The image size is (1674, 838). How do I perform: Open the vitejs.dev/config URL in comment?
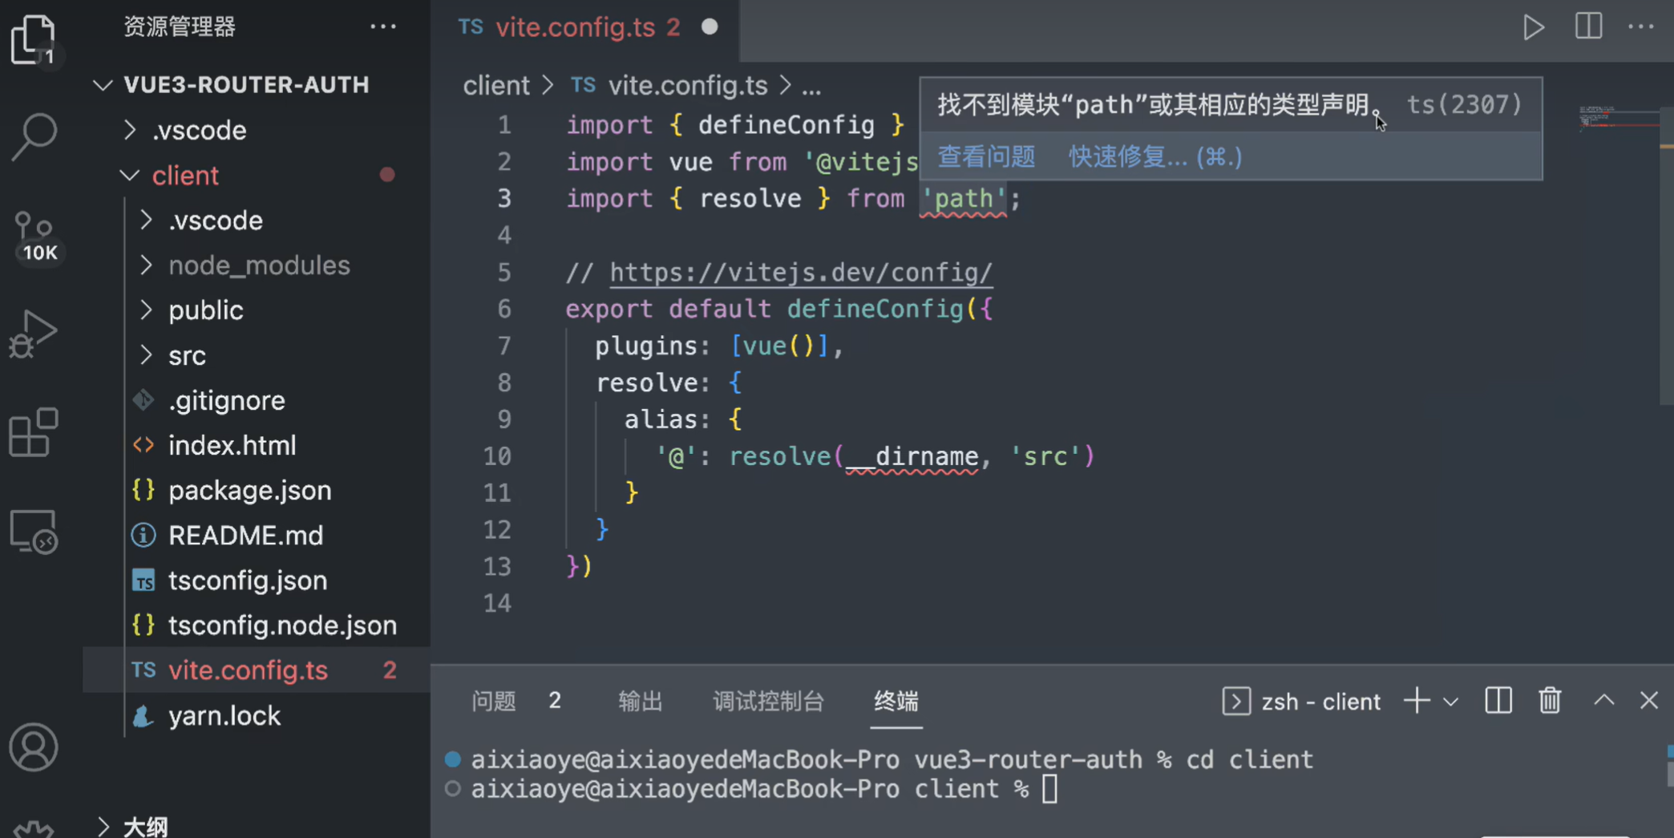tap(801, 273)
